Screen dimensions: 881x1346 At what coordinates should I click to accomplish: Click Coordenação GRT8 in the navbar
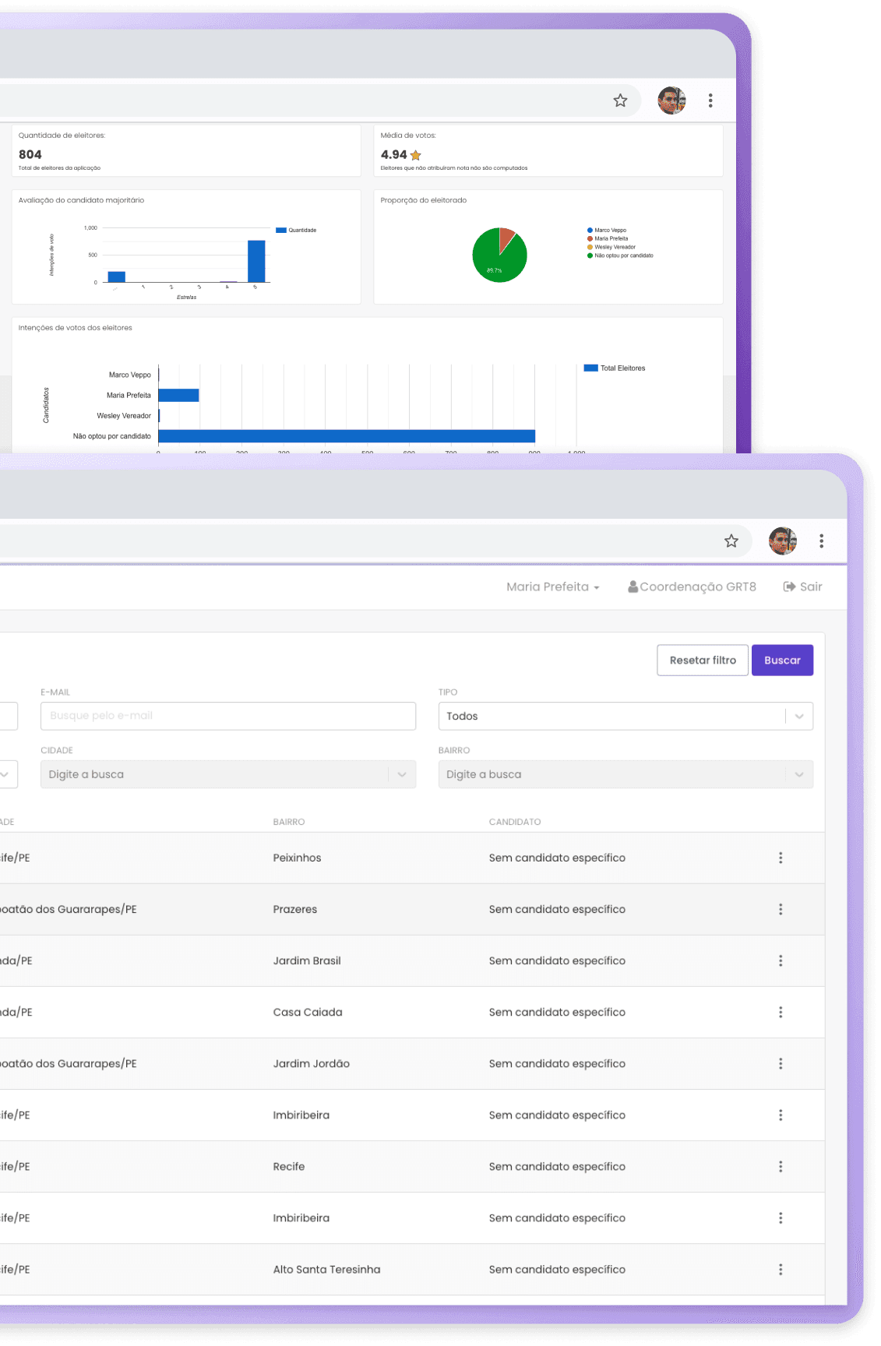tap(692, 587)
